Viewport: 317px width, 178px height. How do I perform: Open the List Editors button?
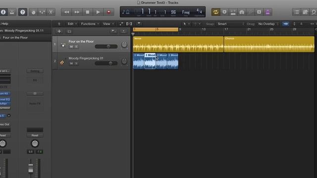[296, 12]
